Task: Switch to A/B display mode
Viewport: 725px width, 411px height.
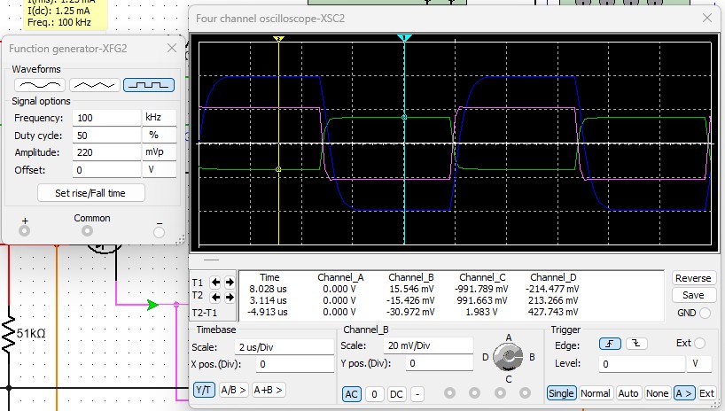Action: (233, 390)
